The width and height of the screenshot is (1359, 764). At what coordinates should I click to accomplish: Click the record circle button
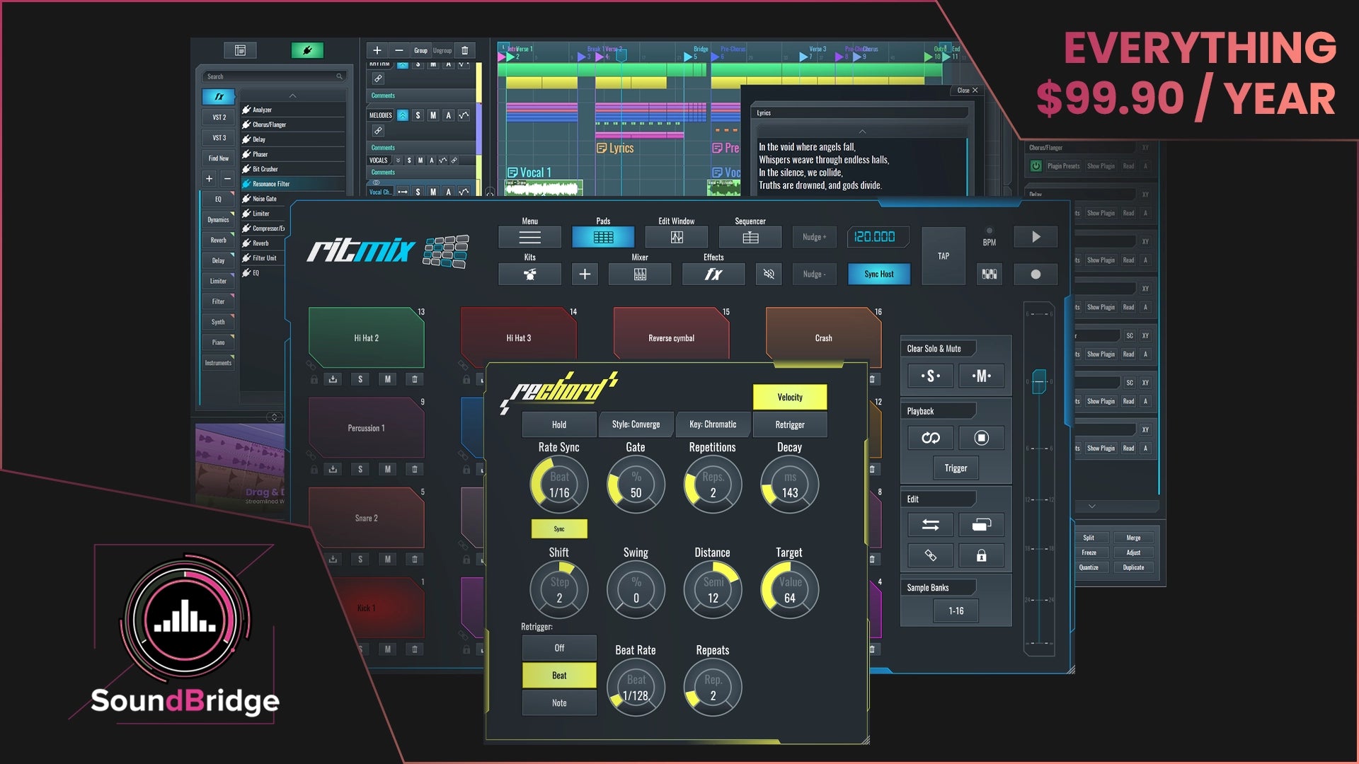click(x=1035, y=274)
